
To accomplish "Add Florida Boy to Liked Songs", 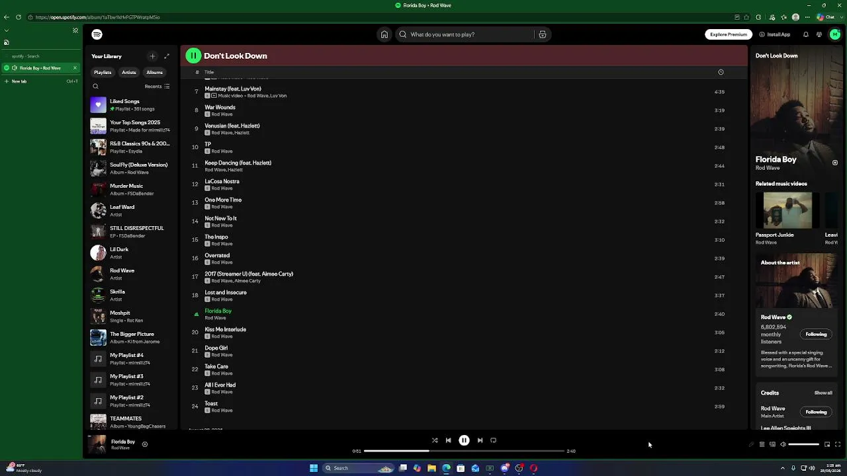I will click(x=145, y=444).
